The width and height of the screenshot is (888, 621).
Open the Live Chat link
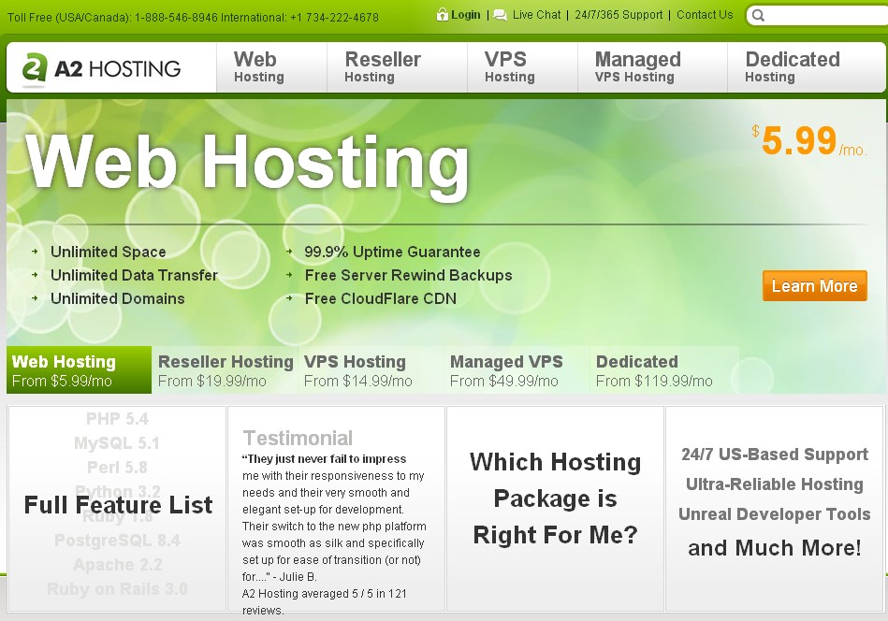(536, 15)
